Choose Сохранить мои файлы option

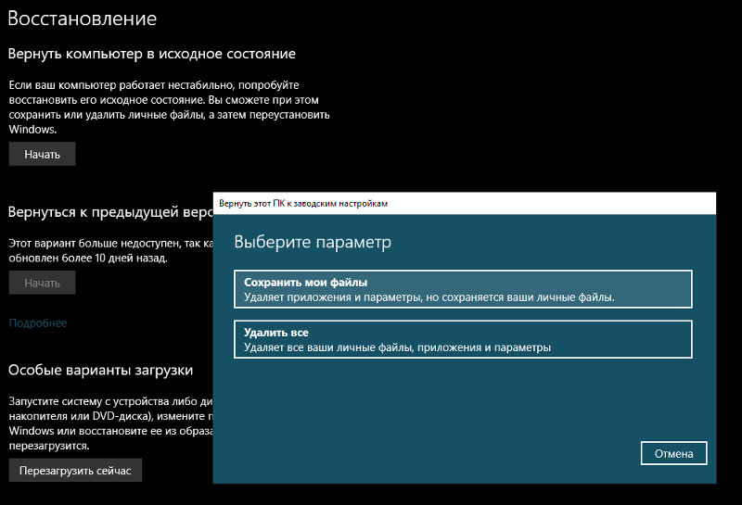coord(463,289)
